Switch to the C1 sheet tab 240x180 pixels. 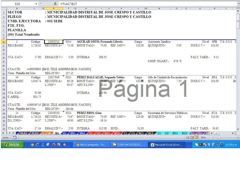(126, 133)
